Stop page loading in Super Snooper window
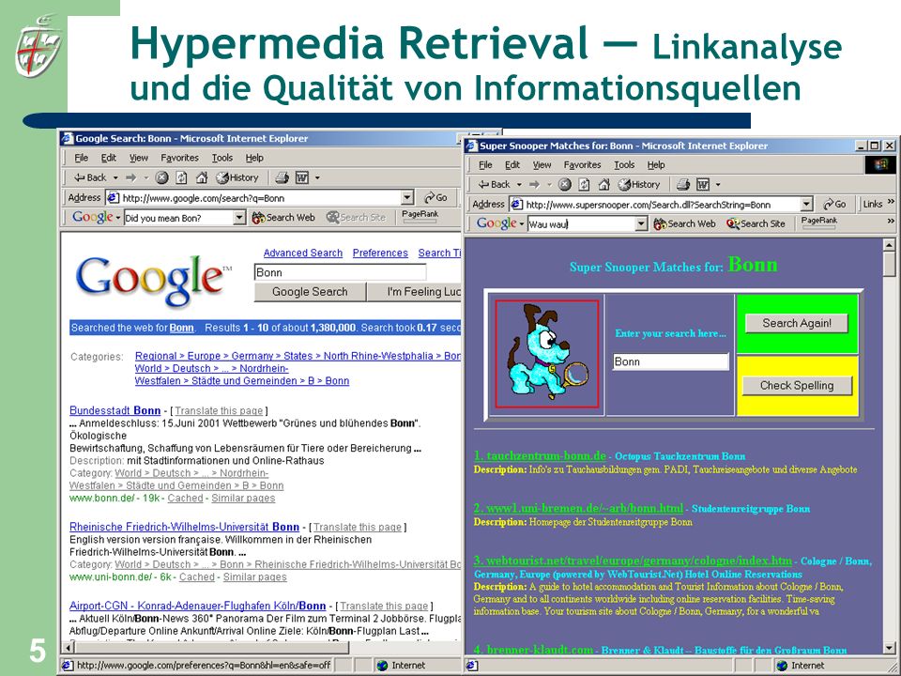Image resolution: width=901 pixels, height=676 pixels. [x=565, y=185]
